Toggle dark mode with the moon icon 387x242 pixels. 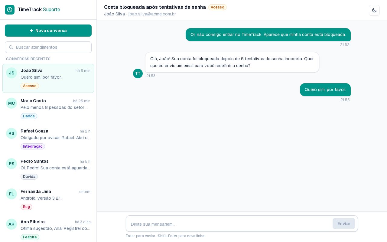(374, 10)
